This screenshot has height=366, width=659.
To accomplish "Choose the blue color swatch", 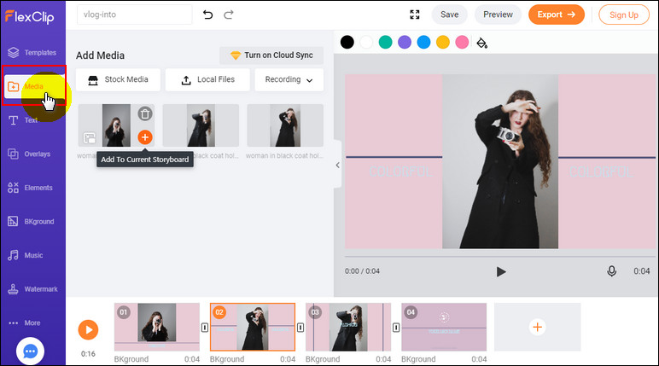I will [x=423, y=42].
